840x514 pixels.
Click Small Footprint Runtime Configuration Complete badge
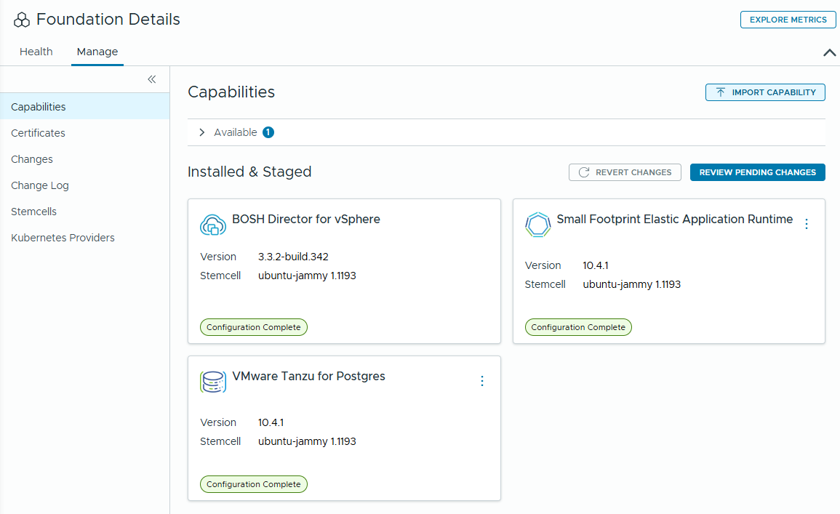pos(578,327)
